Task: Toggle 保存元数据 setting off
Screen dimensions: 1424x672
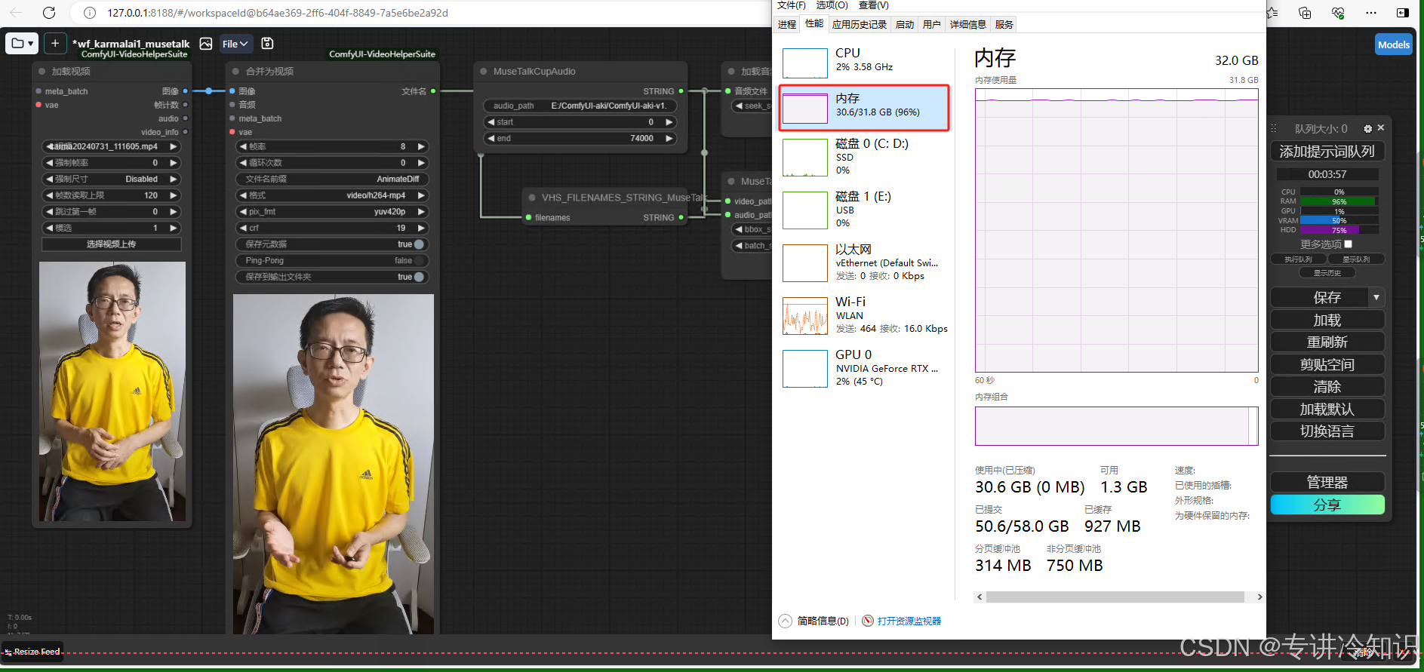Action: (x=419, y=244)
